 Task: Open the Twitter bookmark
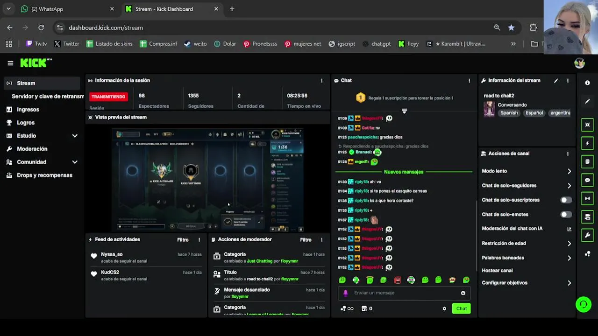[x=66, y=44]
